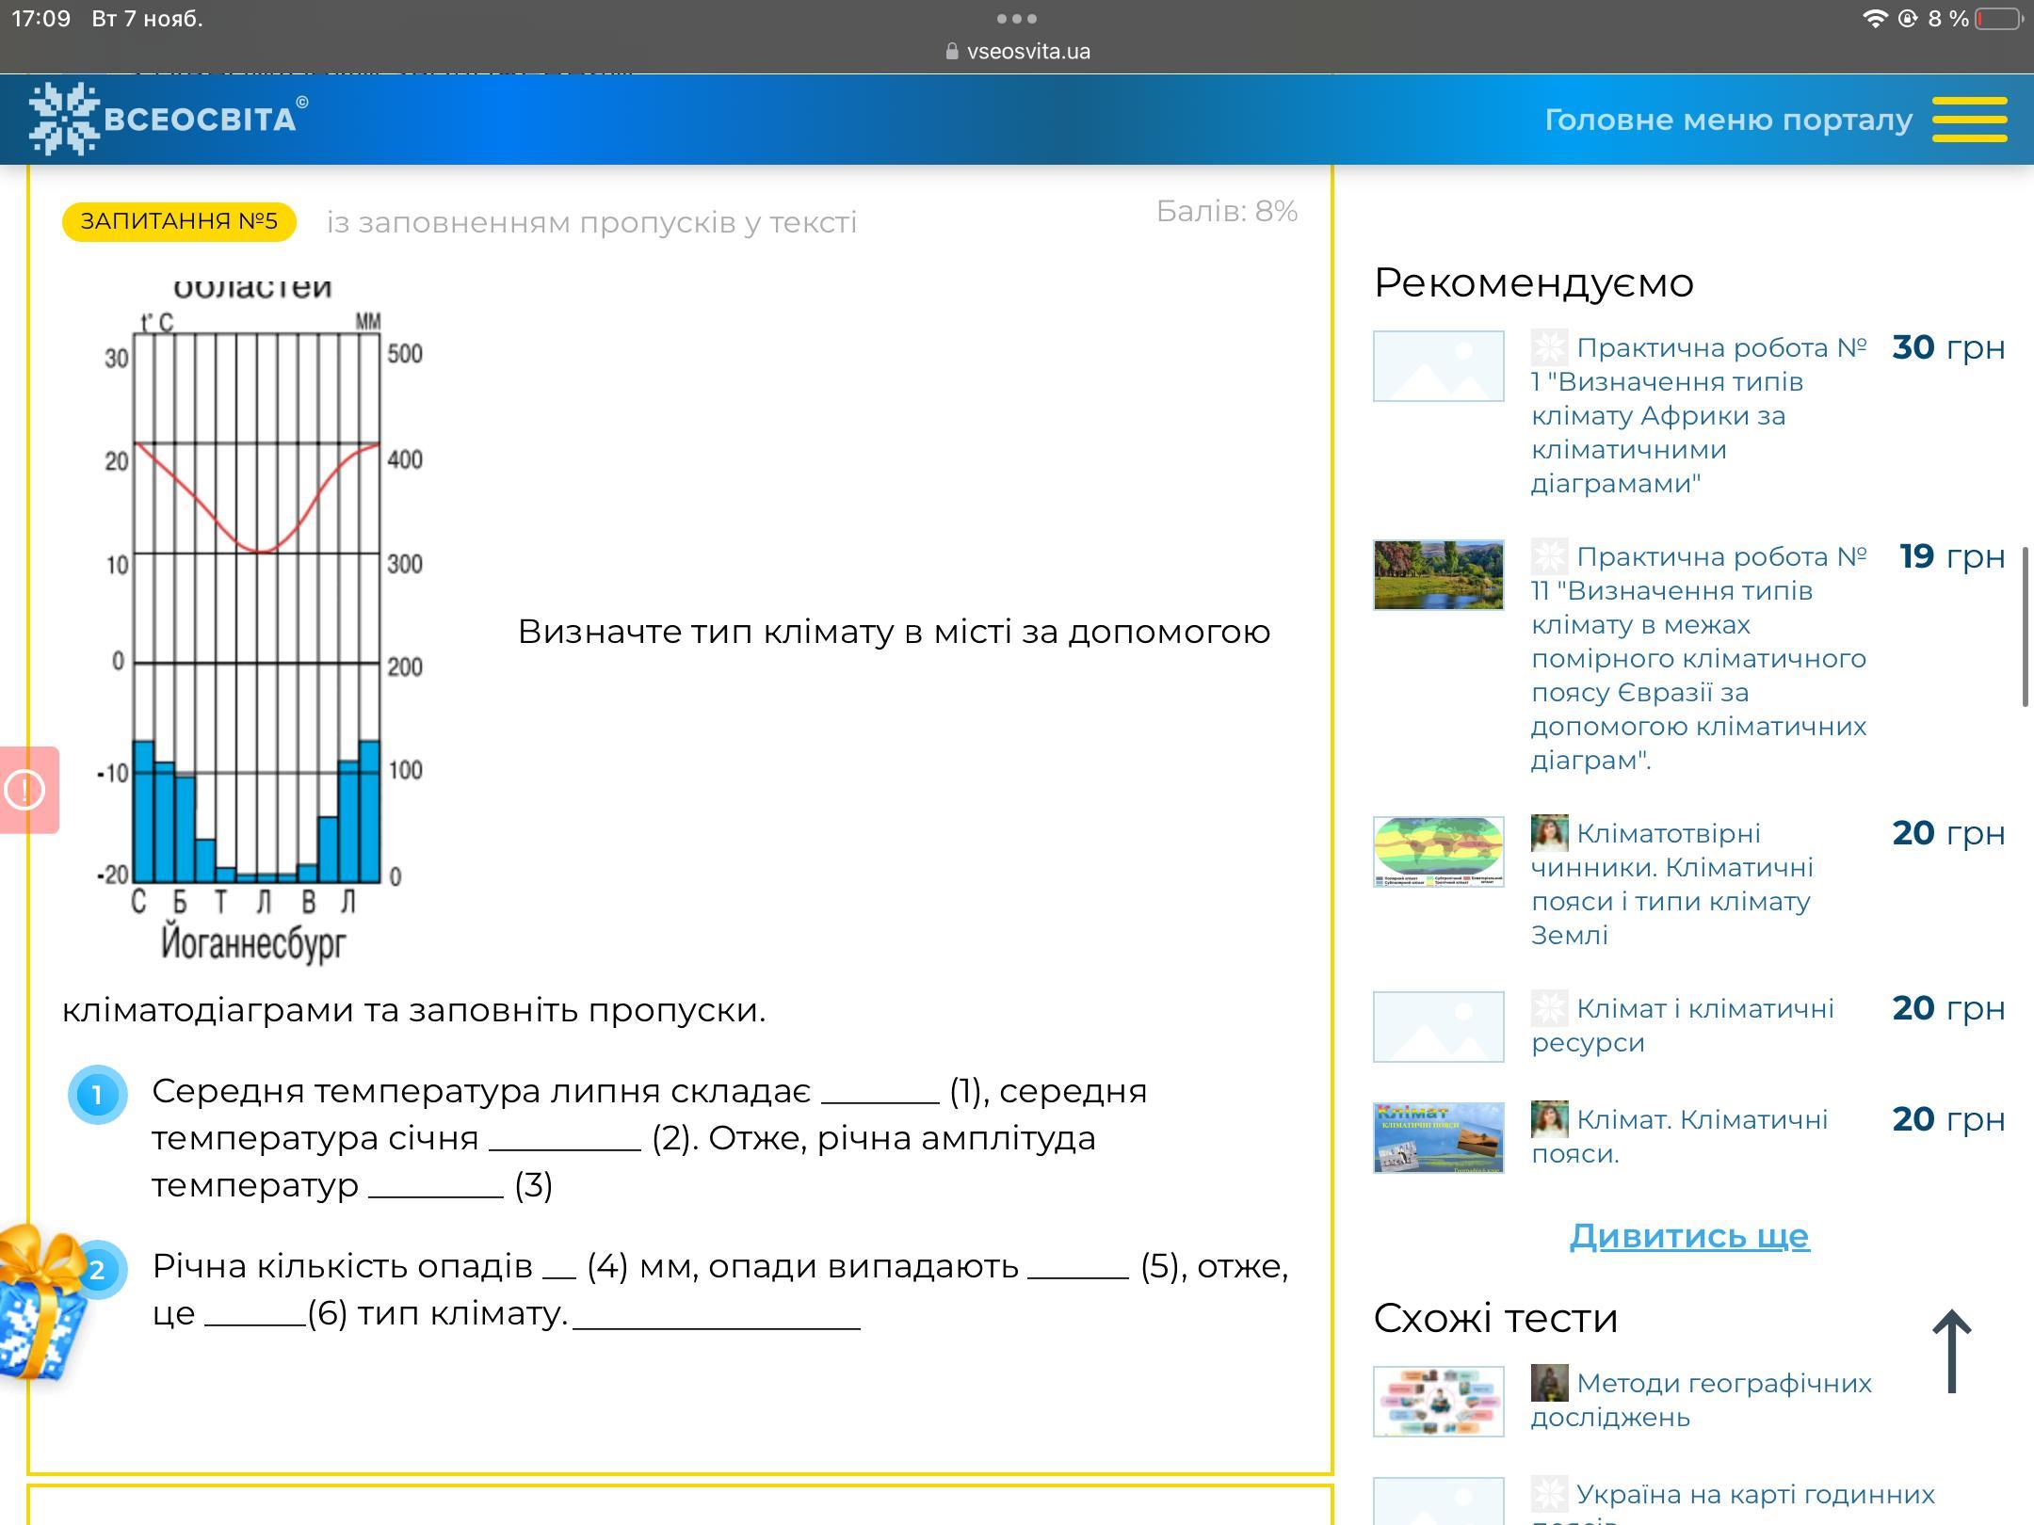Click the Йоганнесбург climate diagram image
This screenshot has width=2034, height=1525.
tap(256, 621)
